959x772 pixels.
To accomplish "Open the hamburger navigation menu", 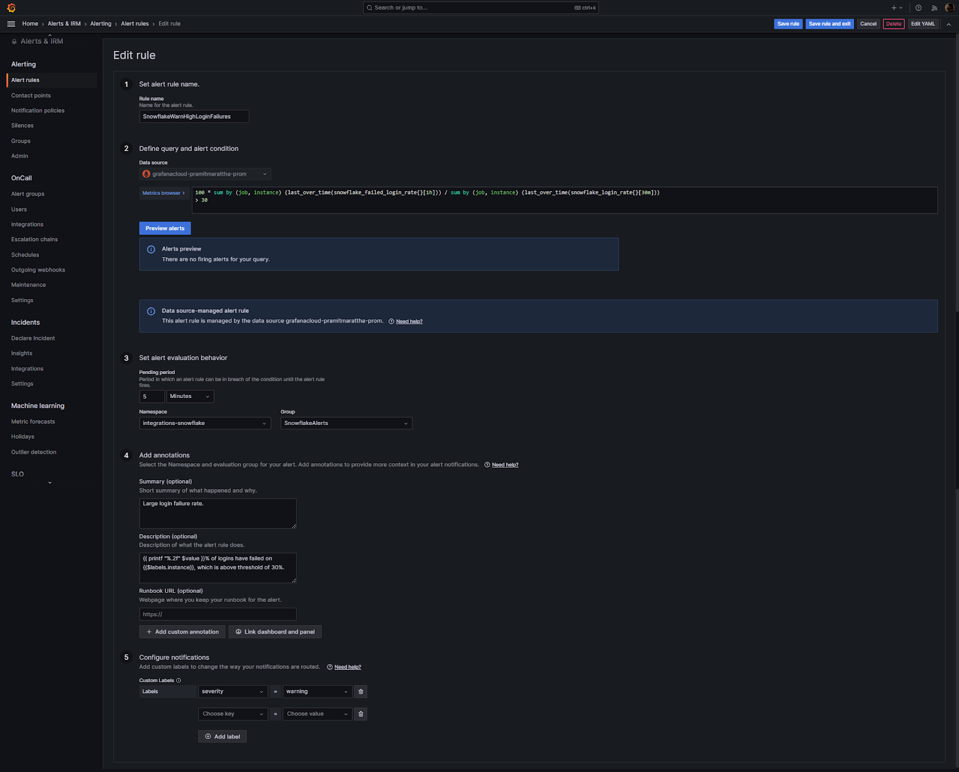I will click(11, 24).
